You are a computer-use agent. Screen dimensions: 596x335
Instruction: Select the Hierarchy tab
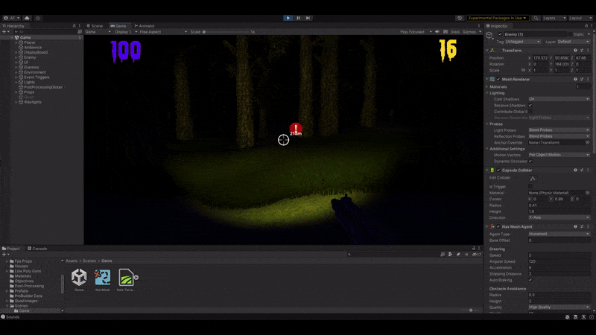coord(13,26)
